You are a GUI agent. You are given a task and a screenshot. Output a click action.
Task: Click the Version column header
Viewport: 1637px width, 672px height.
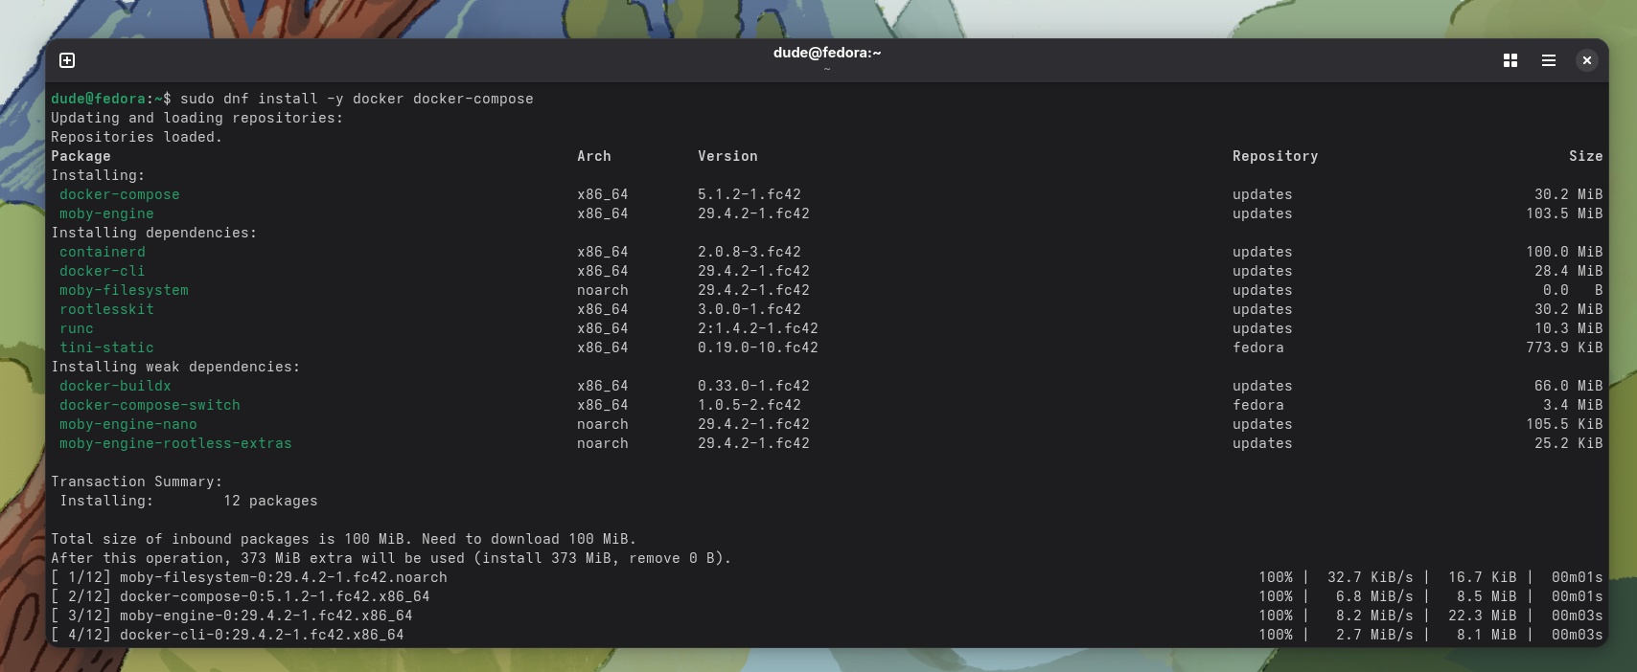pos(727,156)
